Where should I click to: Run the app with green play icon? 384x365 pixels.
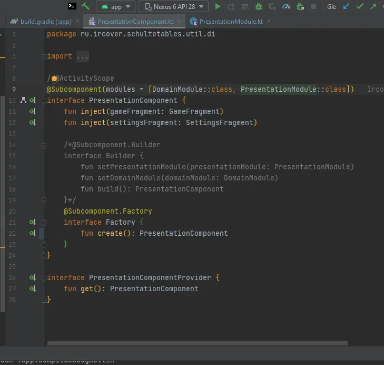(x=217, y=6)
